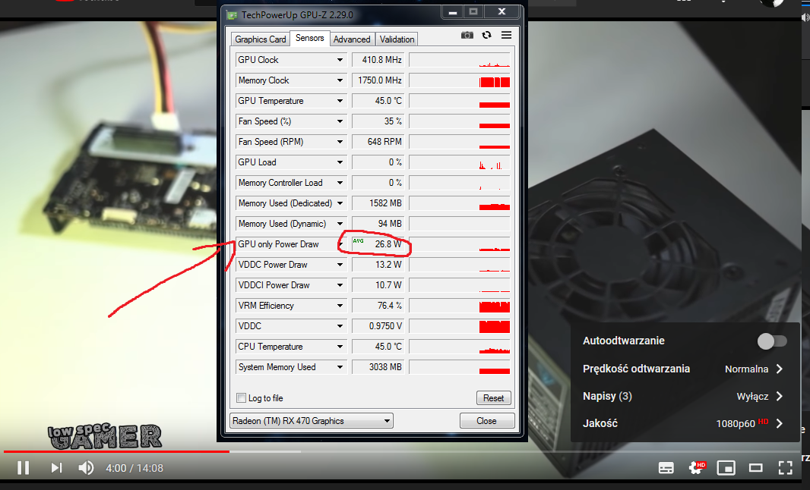Switch to theater mode

point(756,468)
